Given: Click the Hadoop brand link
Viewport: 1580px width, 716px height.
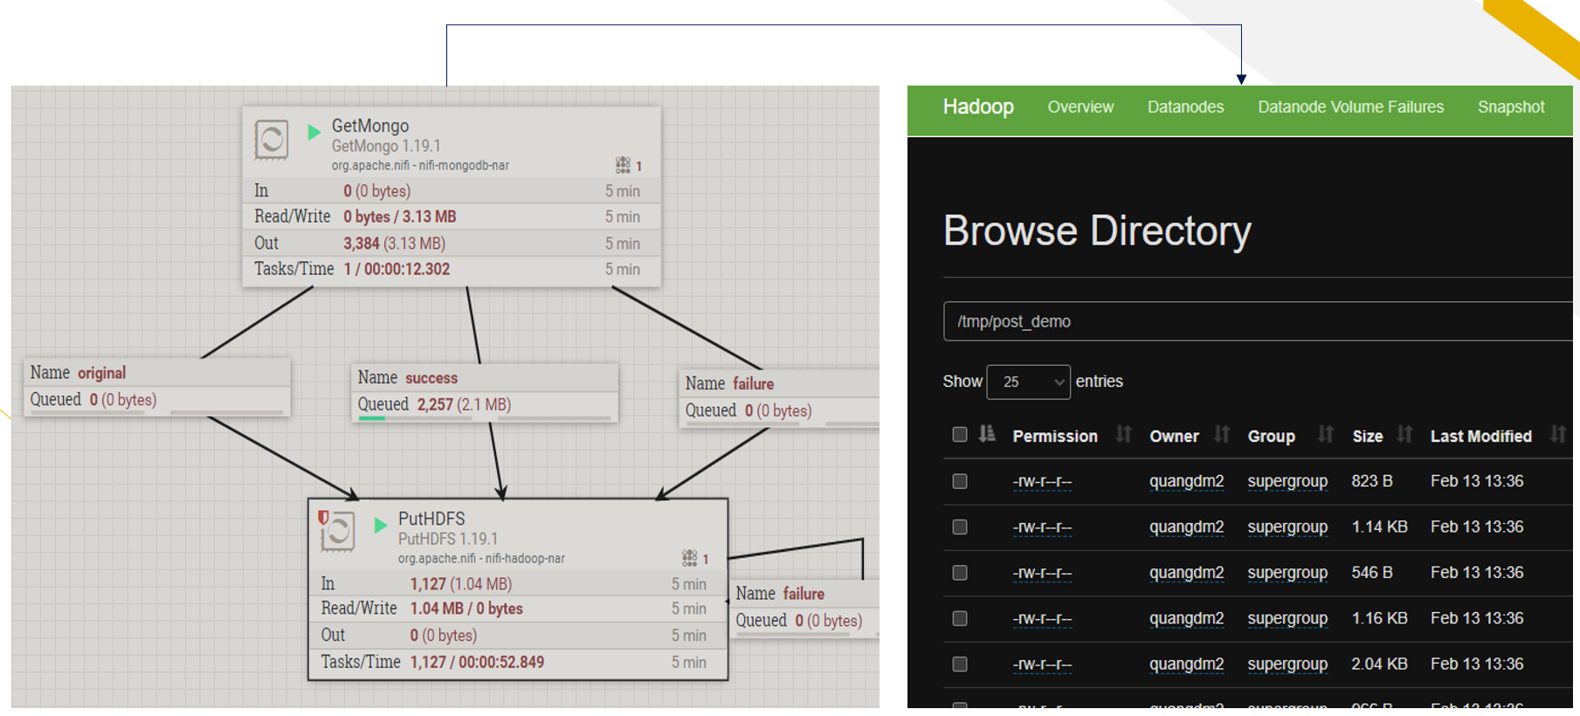Looking at the screenshot, I should pos(978,107).
